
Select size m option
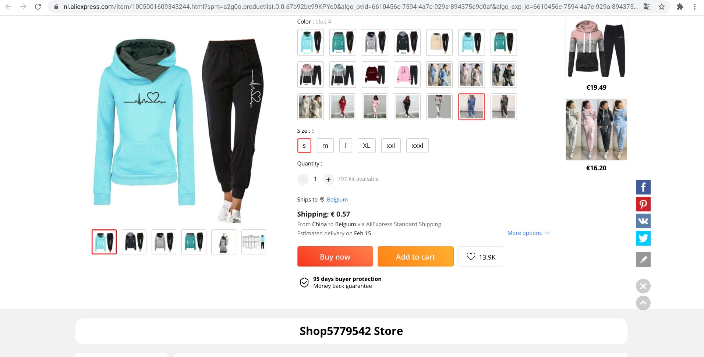click(x=325, y=146)
